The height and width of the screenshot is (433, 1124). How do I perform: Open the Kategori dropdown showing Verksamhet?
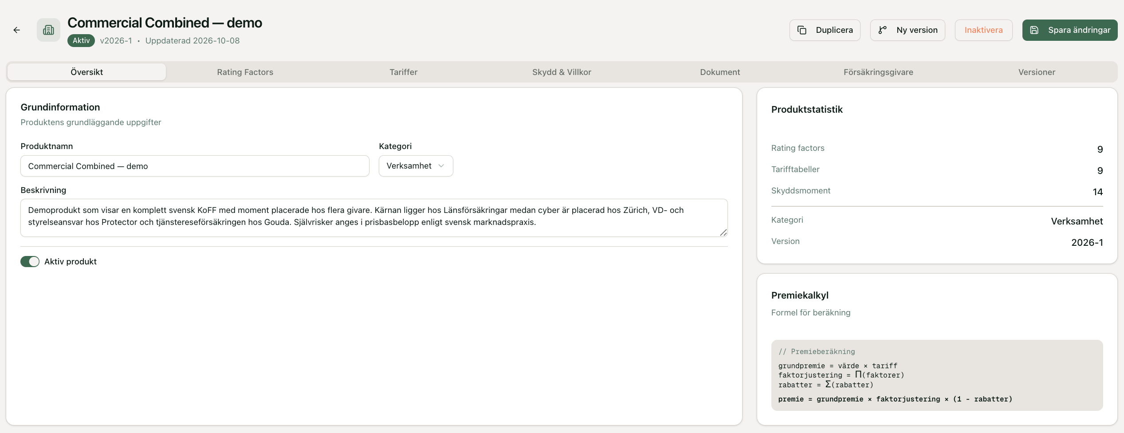pos(416,166)
